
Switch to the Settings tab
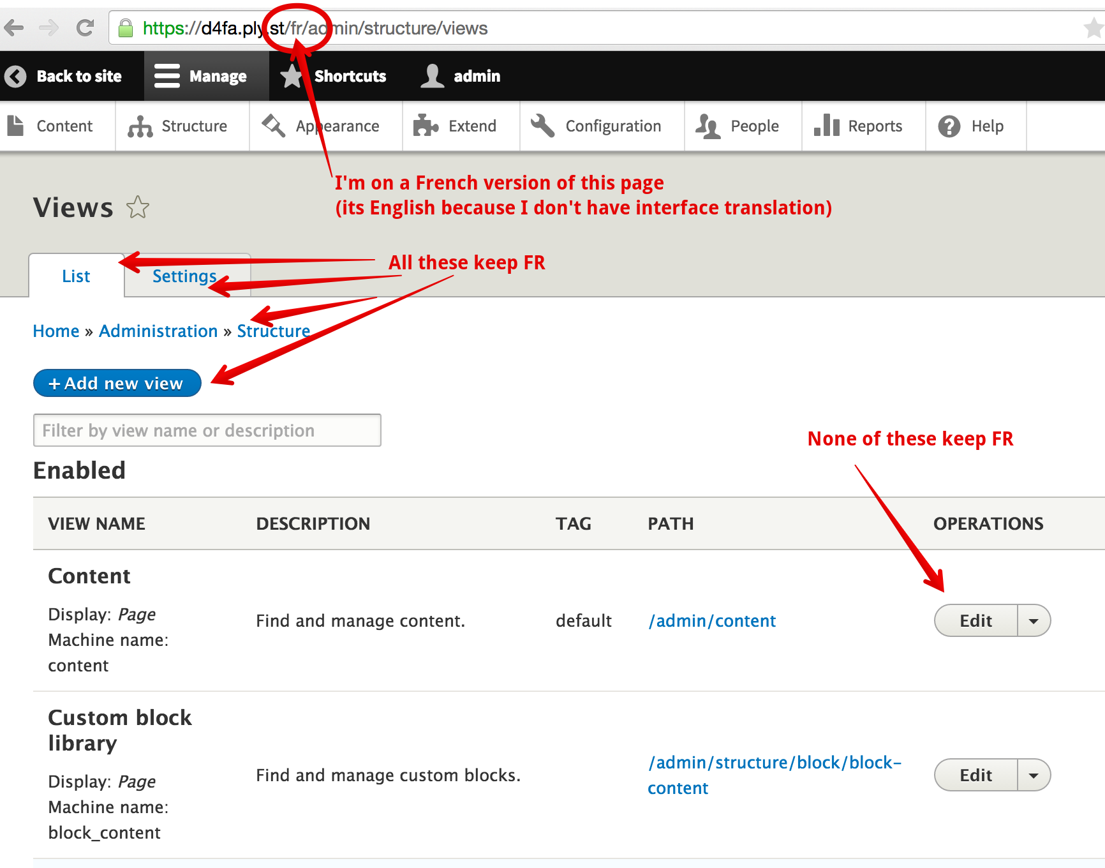184,276
